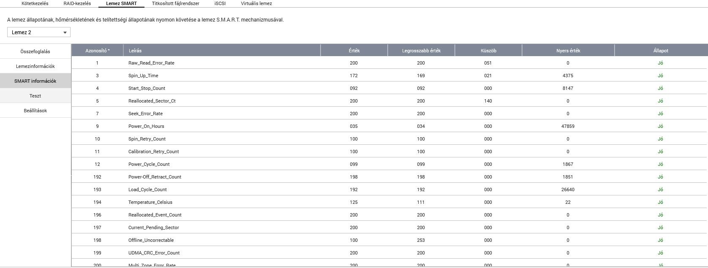Select the Titkosított fájlrendszer tab

click(175, 3)
